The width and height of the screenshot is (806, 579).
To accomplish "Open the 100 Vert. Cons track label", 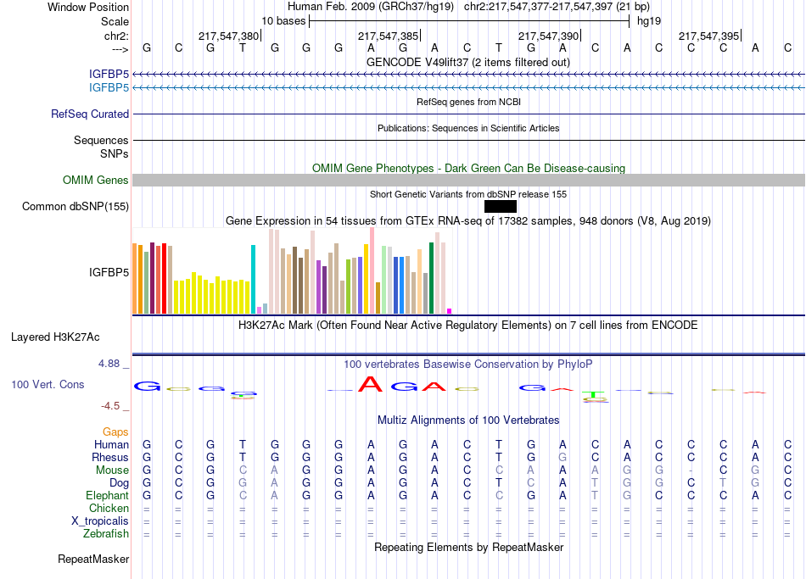I will [x=48, y=384].
